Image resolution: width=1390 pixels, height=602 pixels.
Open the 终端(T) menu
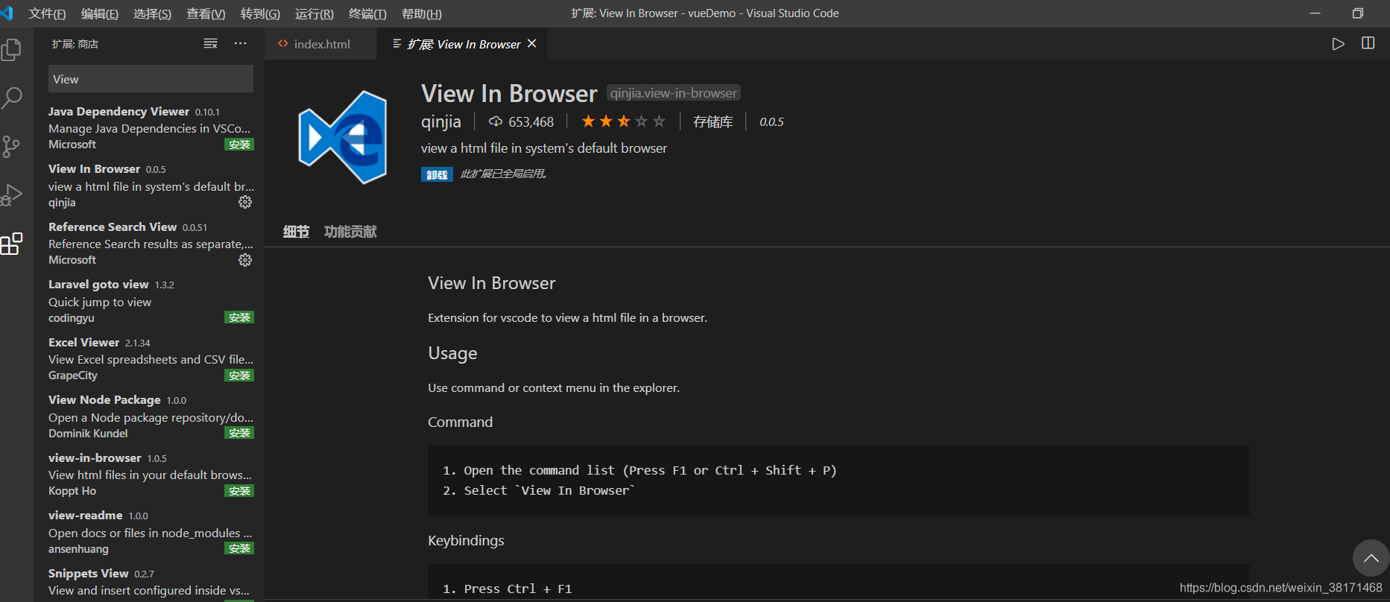click(x=367, y=13)
